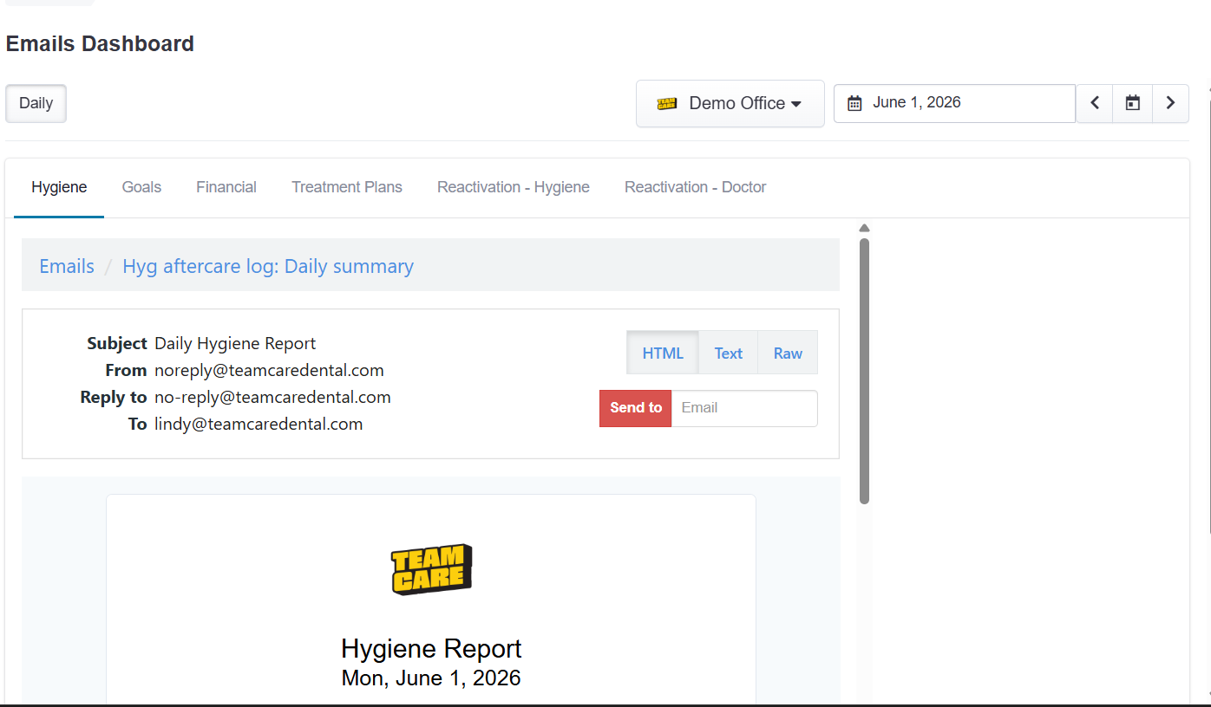
Task: Click the scrollbar up arrow
Action: [864, 228]
